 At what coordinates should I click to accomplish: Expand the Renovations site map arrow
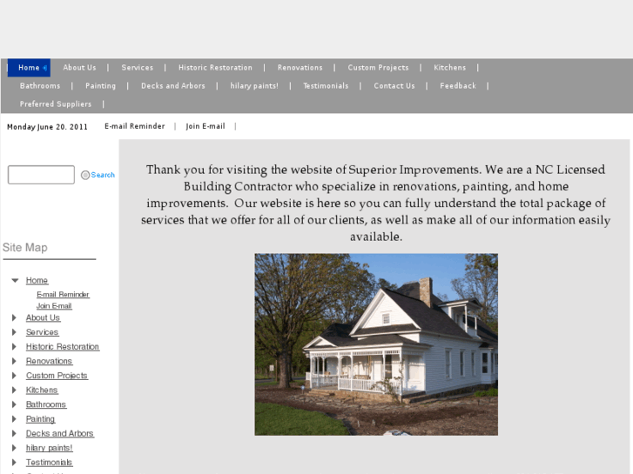tap(14, 362)
